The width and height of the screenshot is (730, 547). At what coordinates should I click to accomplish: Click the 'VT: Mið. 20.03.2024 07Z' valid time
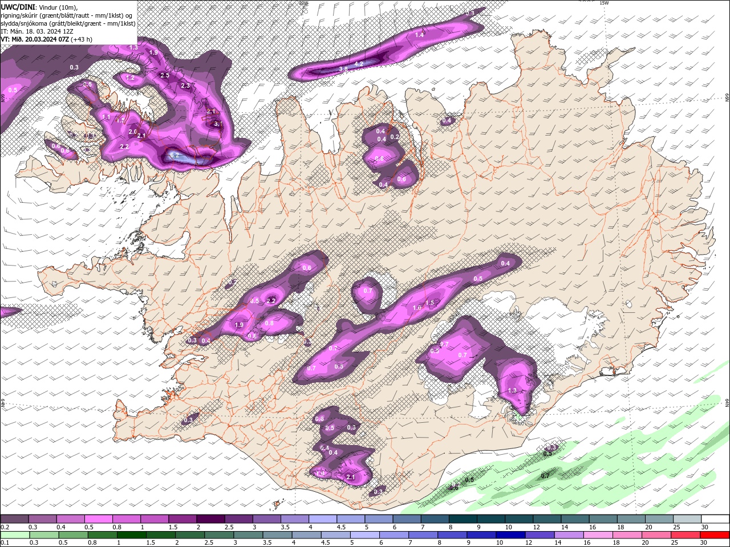[x=35, y=39]
